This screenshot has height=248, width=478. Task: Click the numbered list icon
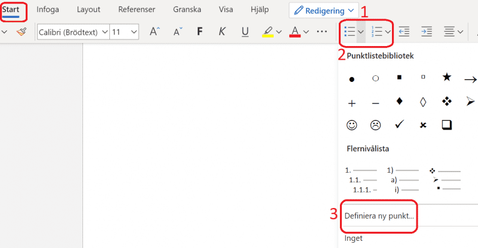click(x=377, y=32)
